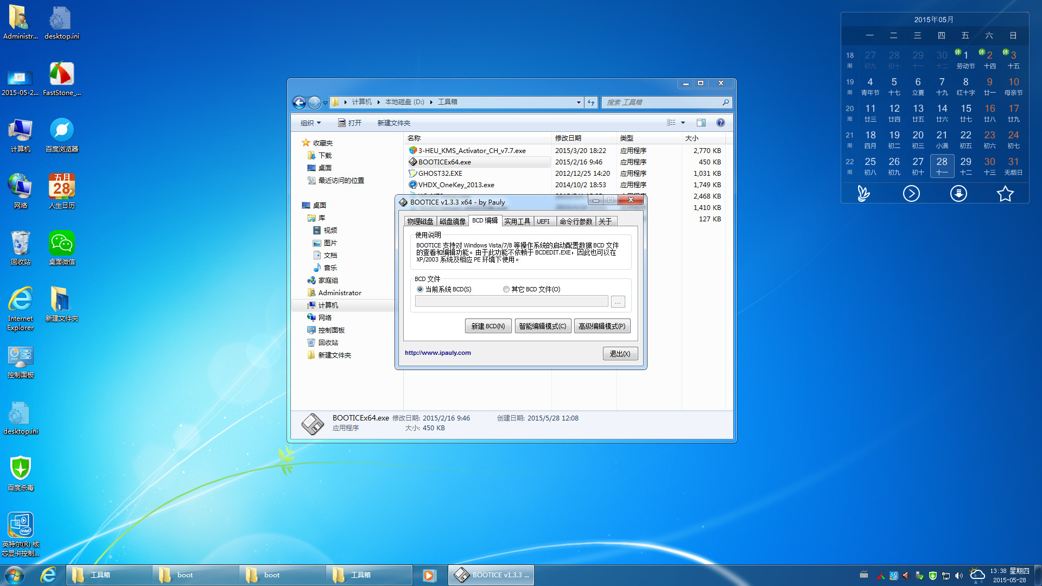Select the BOOTICEx64.exe file
The width and height of the screenshot is (1042, 586).
pos(444,162)
